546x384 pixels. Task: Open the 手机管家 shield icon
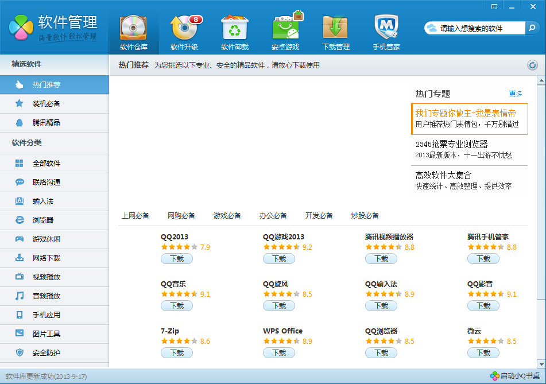point(386,33)
